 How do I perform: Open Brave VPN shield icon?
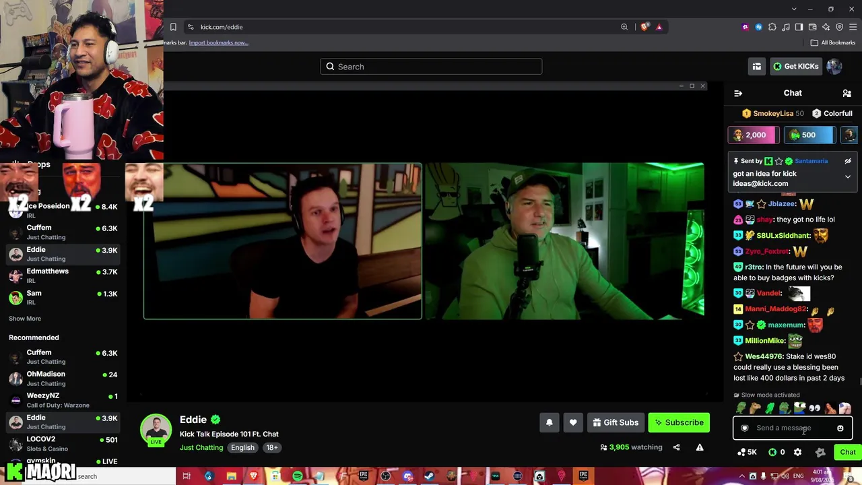(x=839, y=27)
